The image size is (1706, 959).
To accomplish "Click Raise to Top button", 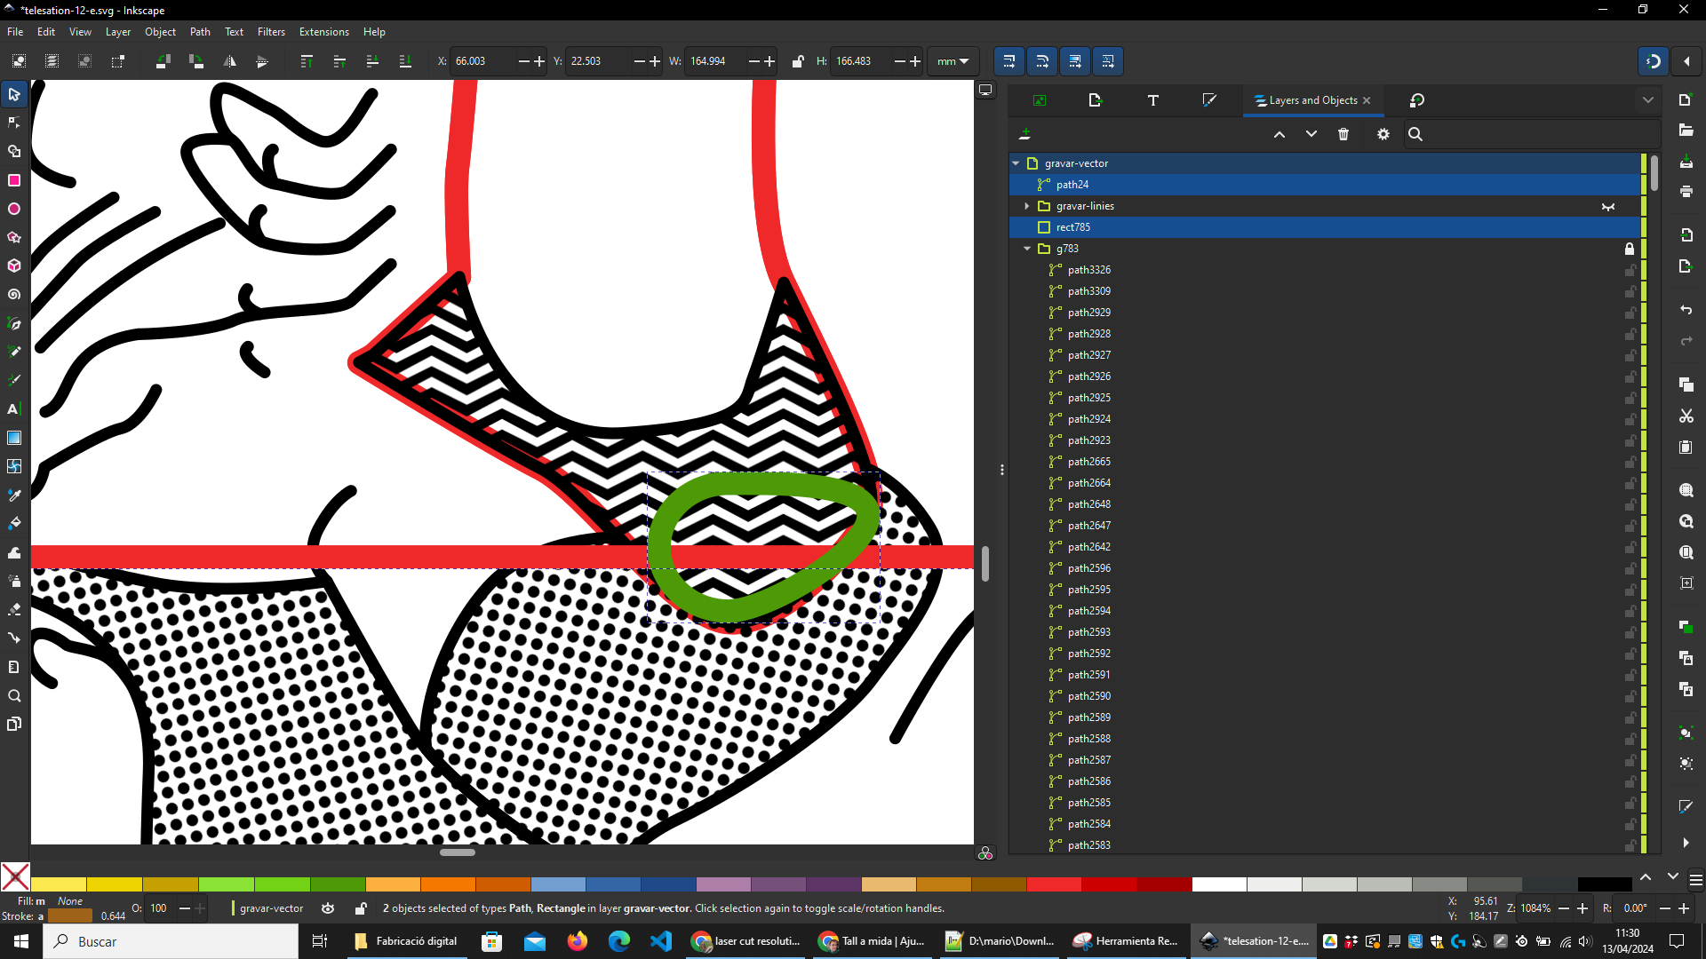I will point(307,61).
